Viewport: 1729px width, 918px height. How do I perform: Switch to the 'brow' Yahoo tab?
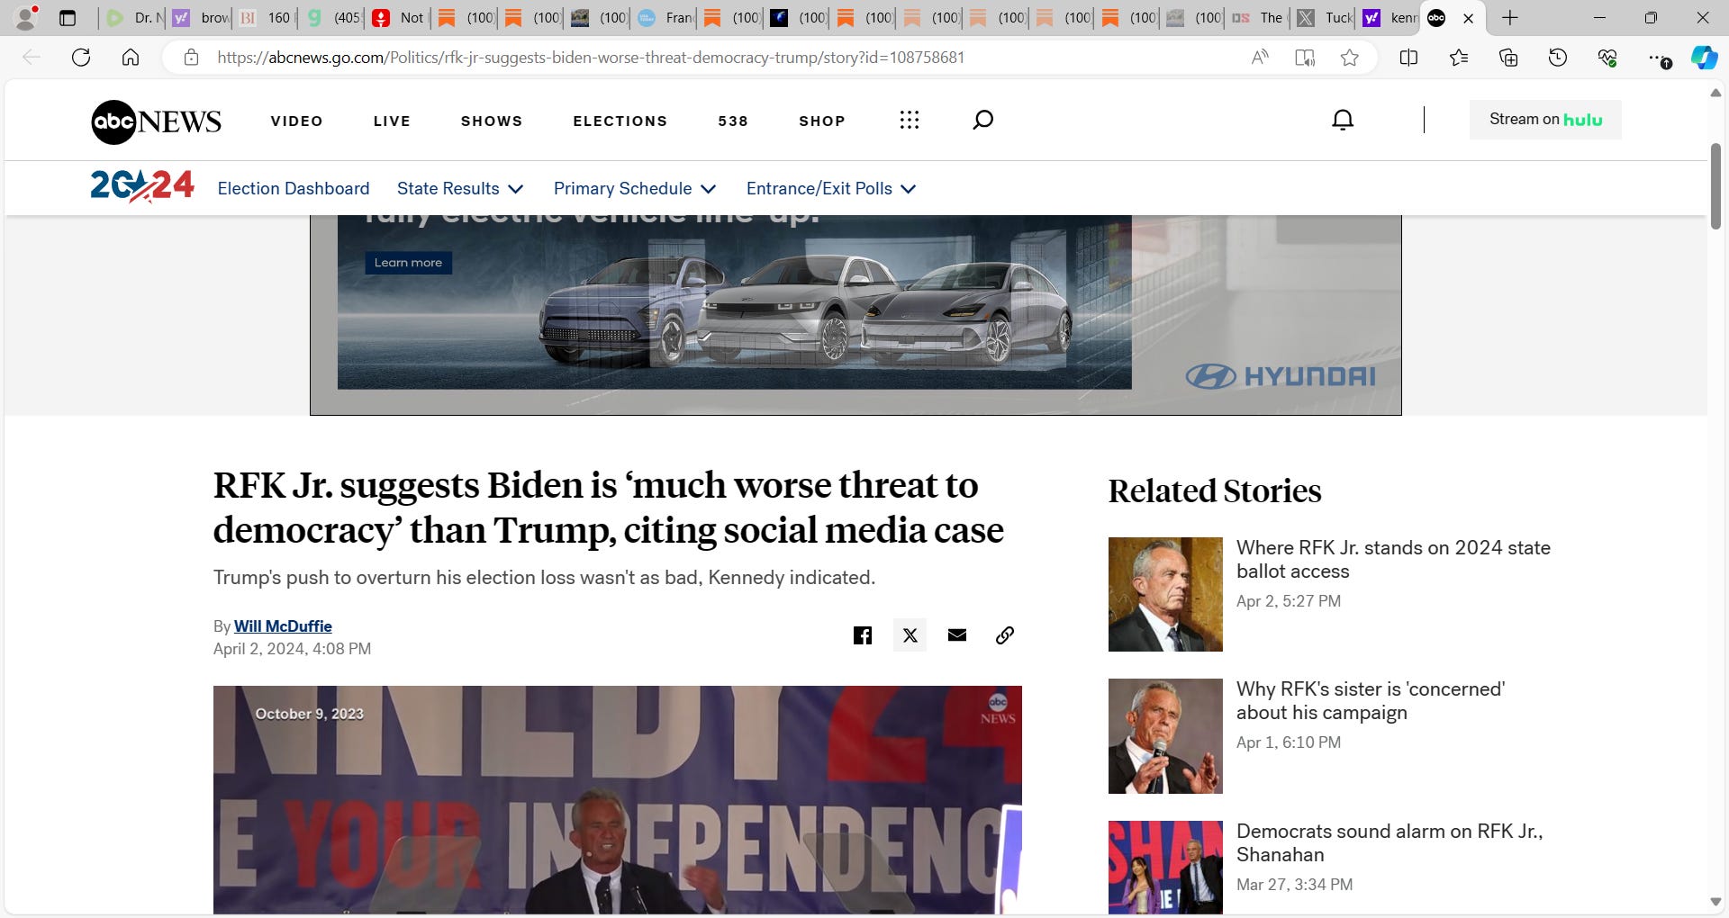(x=201, y=18)
